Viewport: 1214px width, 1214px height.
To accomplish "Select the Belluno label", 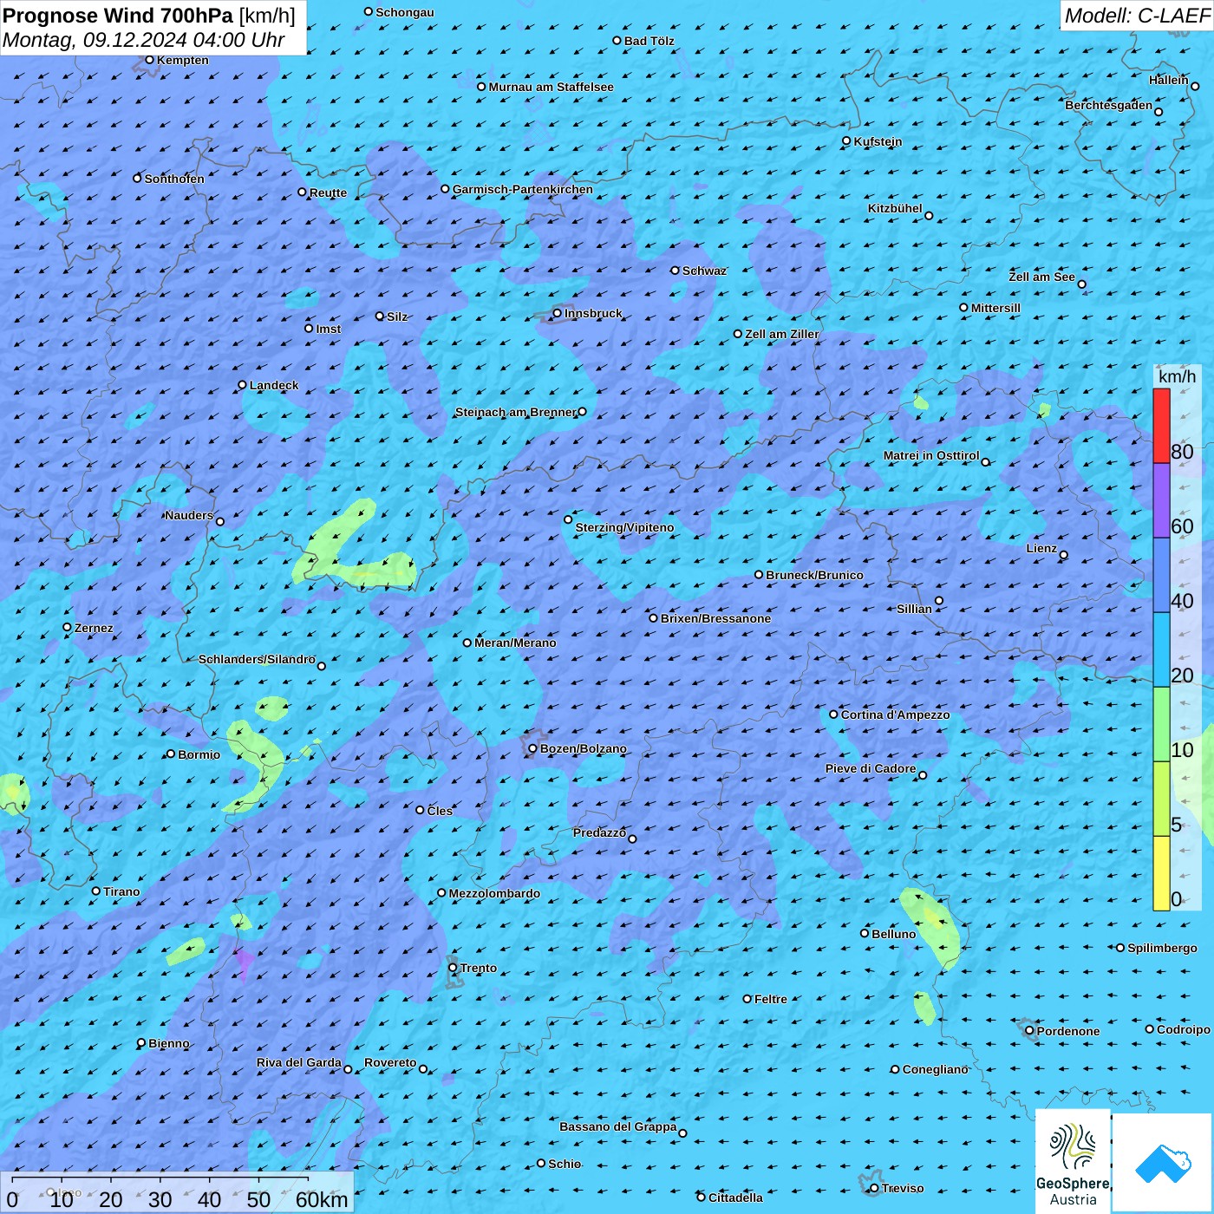I will [894, 934].
